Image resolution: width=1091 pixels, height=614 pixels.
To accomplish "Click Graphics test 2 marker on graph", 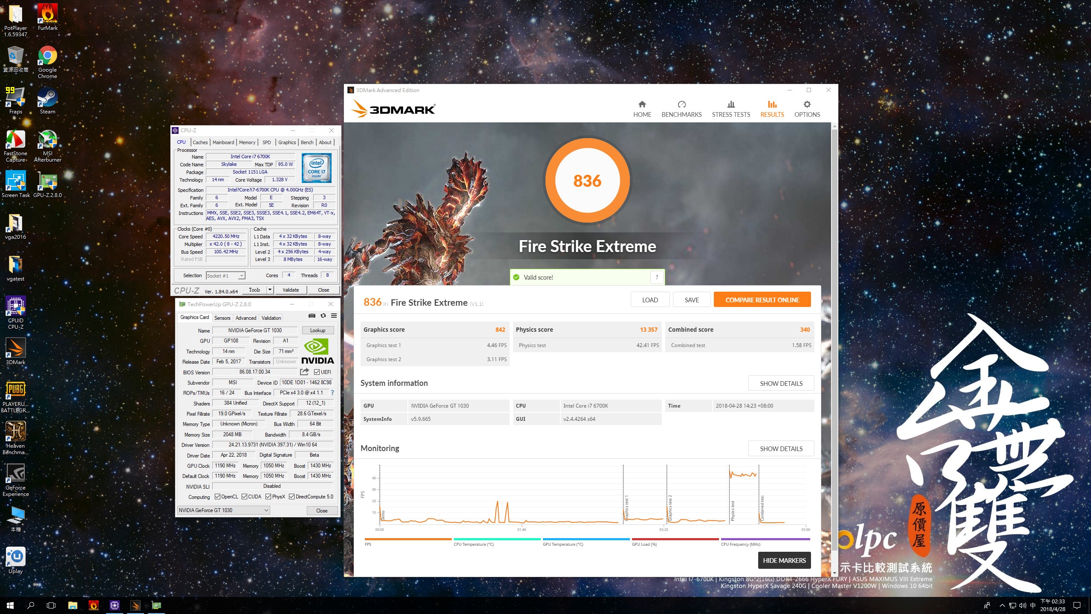I will (x=670, y=507).
